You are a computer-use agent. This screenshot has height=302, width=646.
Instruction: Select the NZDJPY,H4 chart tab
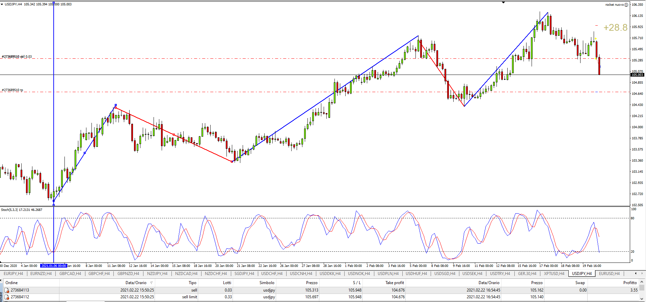pos(157,274)
